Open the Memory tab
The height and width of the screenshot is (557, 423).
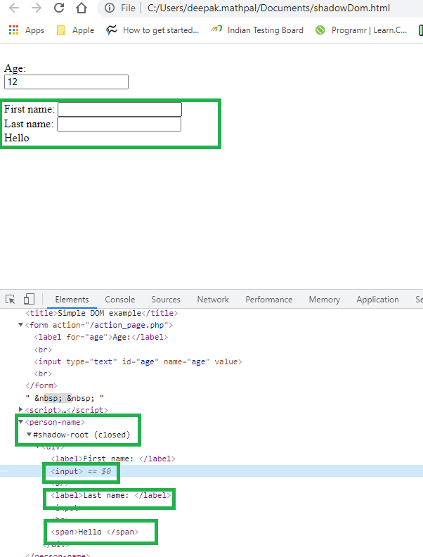point(325,300)
